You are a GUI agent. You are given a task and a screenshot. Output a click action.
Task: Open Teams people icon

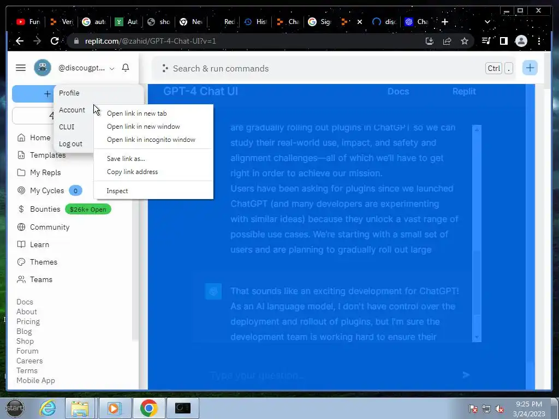pos(21,279)
